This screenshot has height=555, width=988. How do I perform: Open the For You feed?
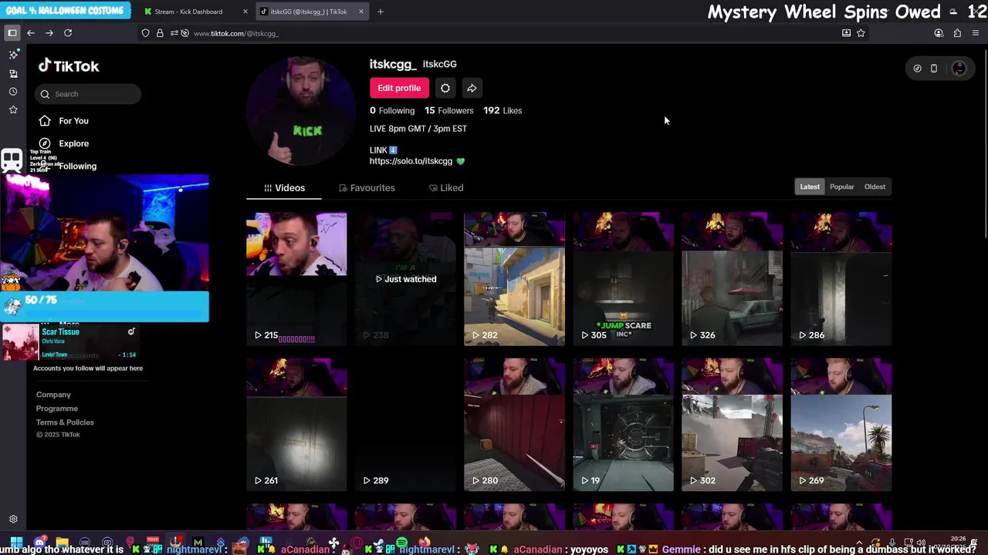pyautogui.click(x=74, y=121)
